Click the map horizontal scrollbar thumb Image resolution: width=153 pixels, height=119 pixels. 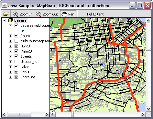point(72,114)
